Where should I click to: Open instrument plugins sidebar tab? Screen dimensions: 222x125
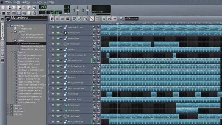(x=2, y=19)
